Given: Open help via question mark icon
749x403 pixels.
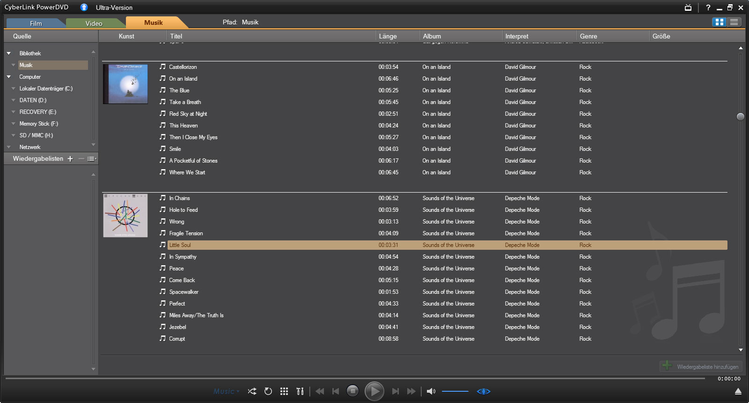Looking at the screenshot, I should point(708,7).
